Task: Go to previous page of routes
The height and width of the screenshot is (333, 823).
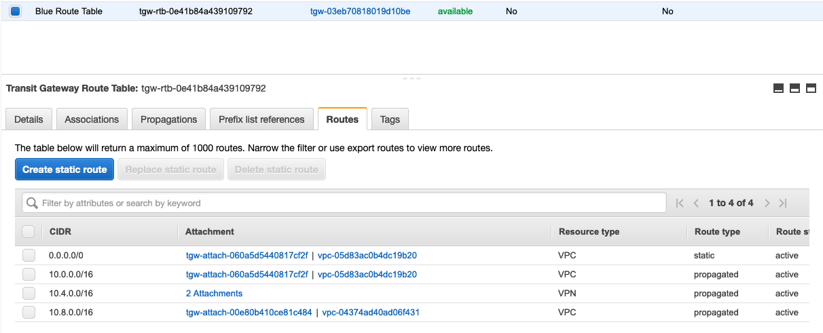Action: coord(696,203)
